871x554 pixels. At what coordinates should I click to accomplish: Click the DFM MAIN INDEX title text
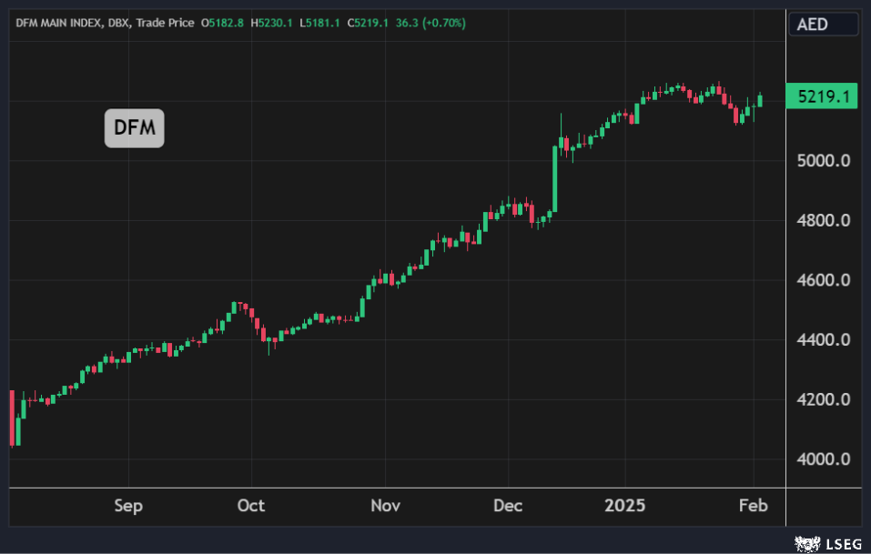(x=58, y=24)
